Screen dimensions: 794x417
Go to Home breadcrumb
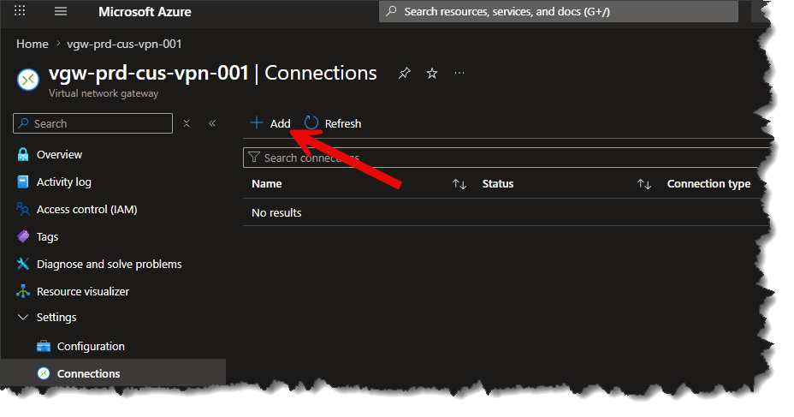tap(33, 44)
